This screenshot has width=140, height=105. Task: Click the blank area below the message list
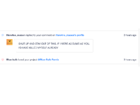(x=70, y=85)
